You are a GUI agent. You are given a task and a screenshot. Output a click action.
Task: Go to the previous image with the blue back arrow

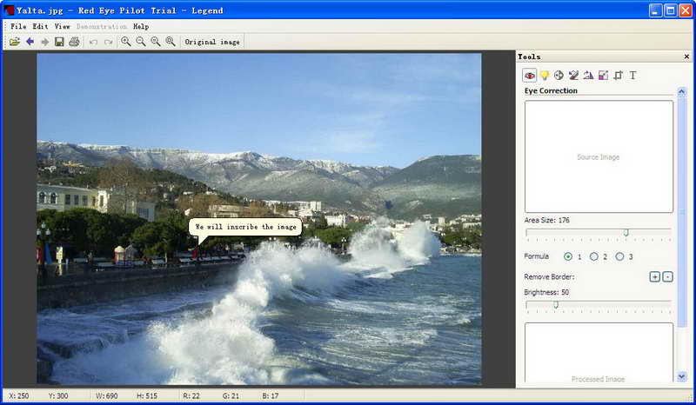(x=30, y=42)
